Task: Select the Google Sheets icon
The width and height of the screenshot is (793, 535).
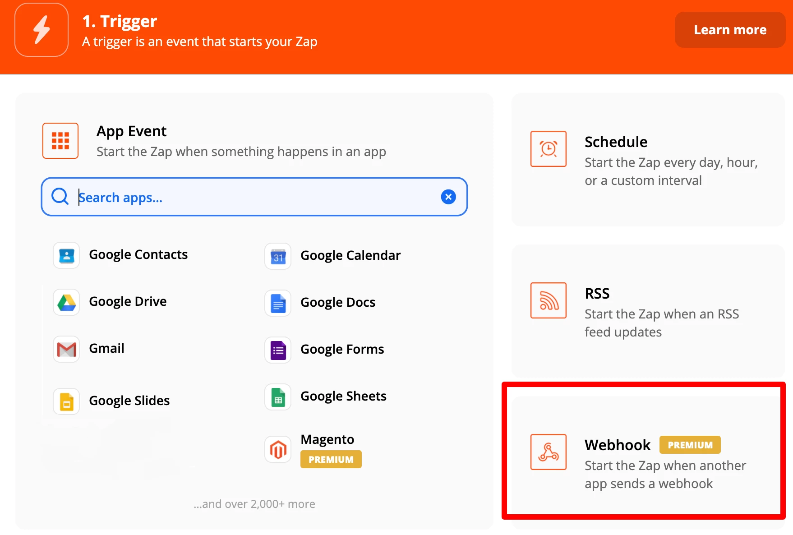Action: pyautogui.click(x=278, y=397)
